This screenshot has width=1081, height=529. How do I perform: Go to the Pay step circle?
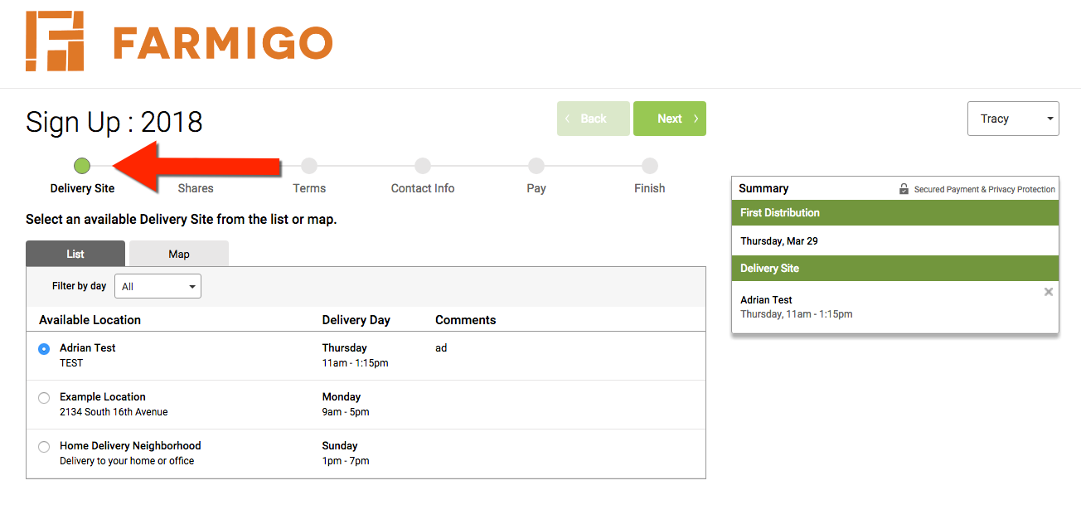[x=536, y=166]
